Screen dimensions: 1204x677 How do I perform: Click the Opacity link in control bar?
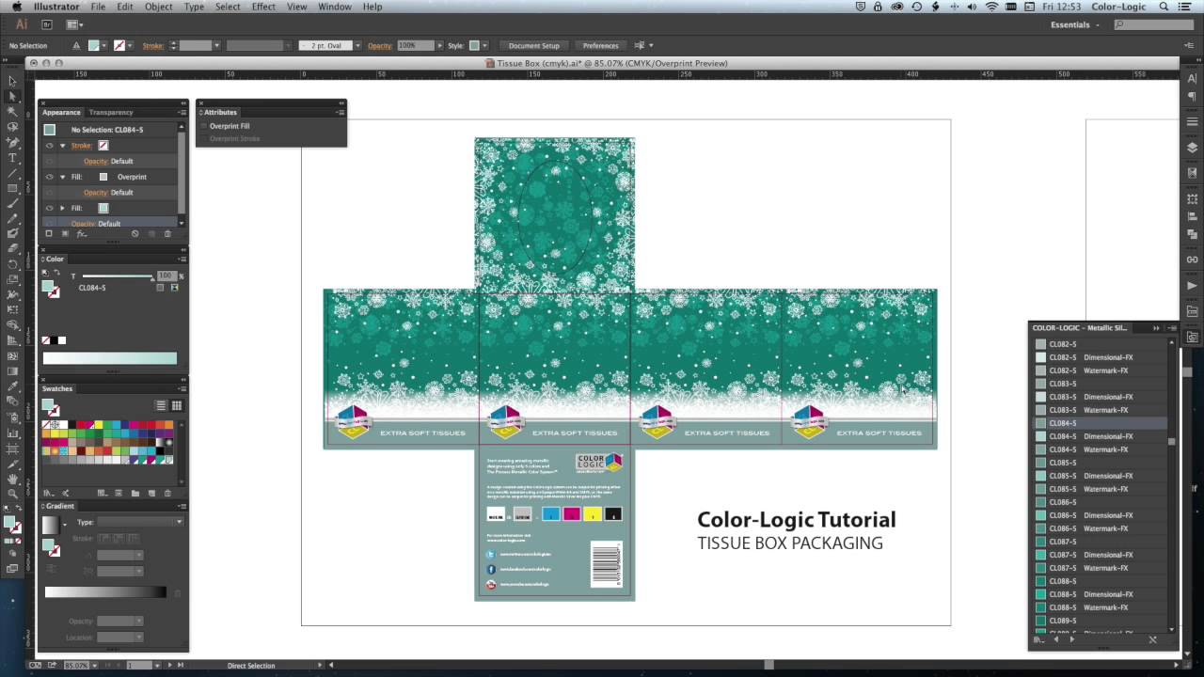pos(380,45)
